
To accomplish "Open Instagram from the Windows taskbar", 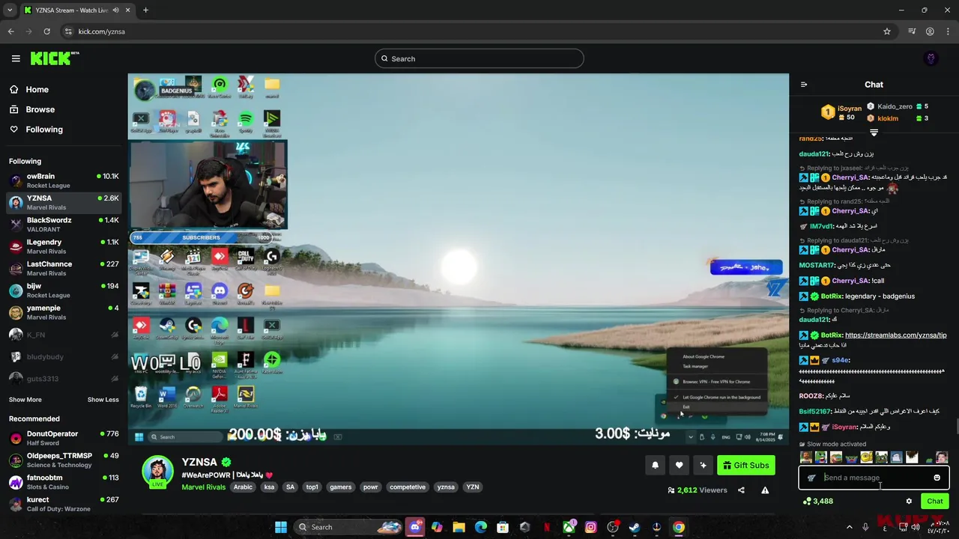I will [x=590, y=527].
